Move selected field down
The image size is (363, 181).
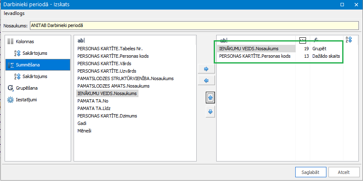click(x=210, y=112)
